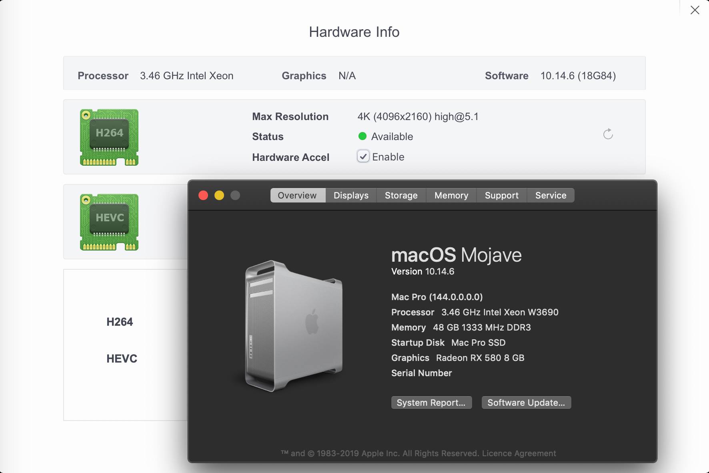Click the H264 chip icon
The height and width of the screenshot is (473, 709).
point(109,137)
